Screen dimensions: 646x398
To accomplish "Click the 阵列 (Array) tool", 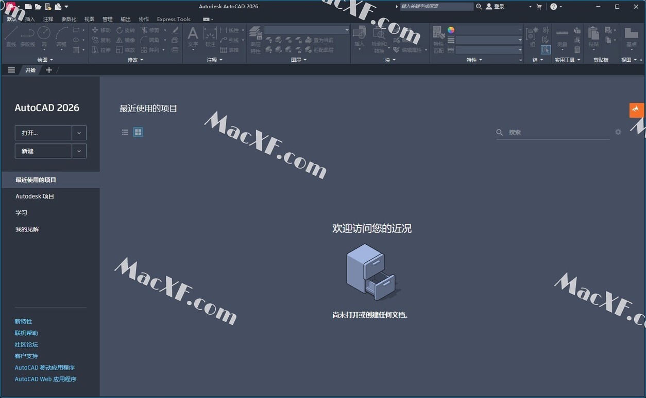I will pos(150,50).
